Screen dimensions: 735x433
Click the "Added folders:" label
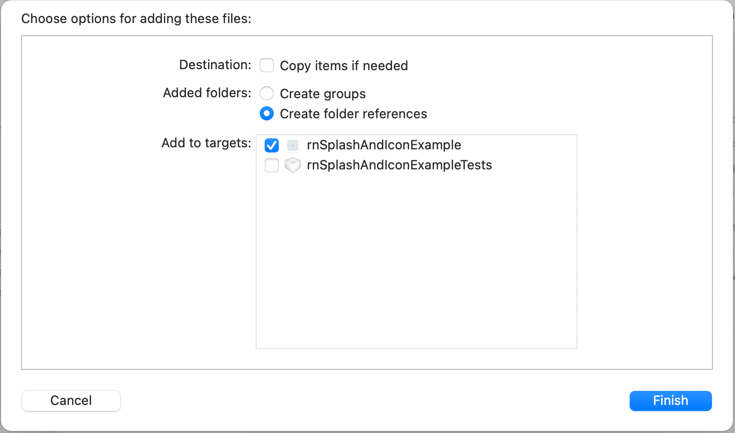tap(208, 93)
